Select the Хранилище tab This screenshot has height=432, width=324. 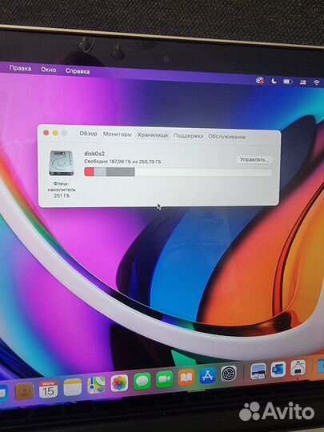tap(153, 135)
